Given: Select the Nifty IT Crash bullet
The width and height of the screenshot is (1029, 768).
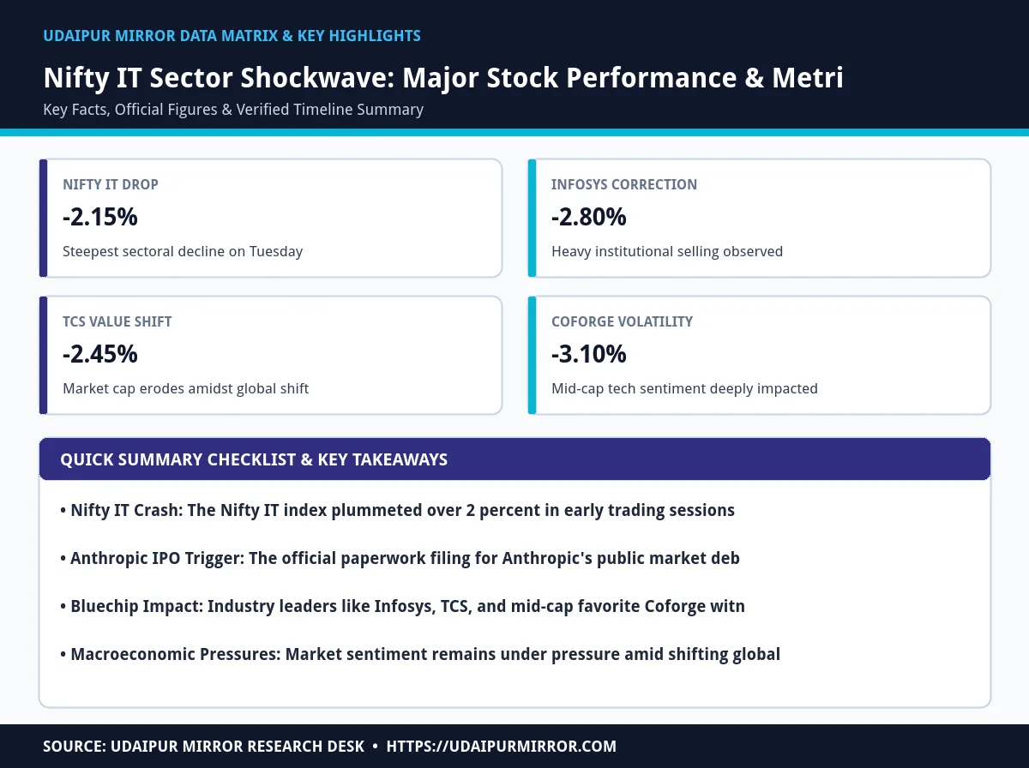Looking at the screenshot, I should tap(397, 510).
